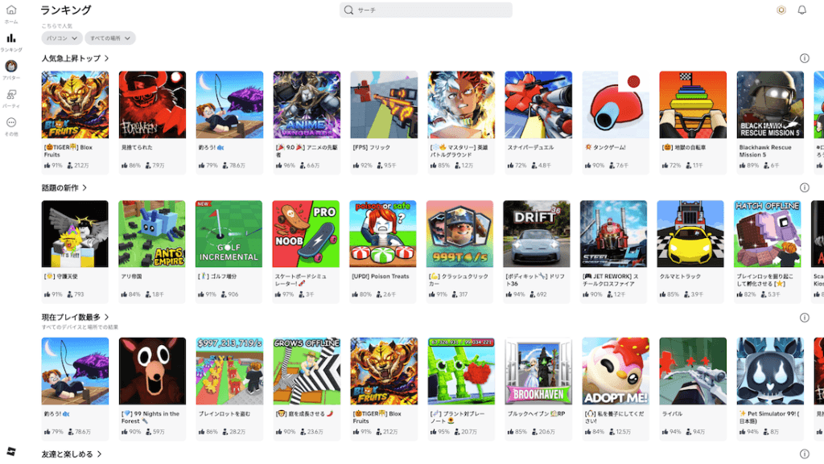Click the マスタリー 英雄バトルグラウンド title
The width and height of the screenshot is (824, 464).
tap(459, 151)
